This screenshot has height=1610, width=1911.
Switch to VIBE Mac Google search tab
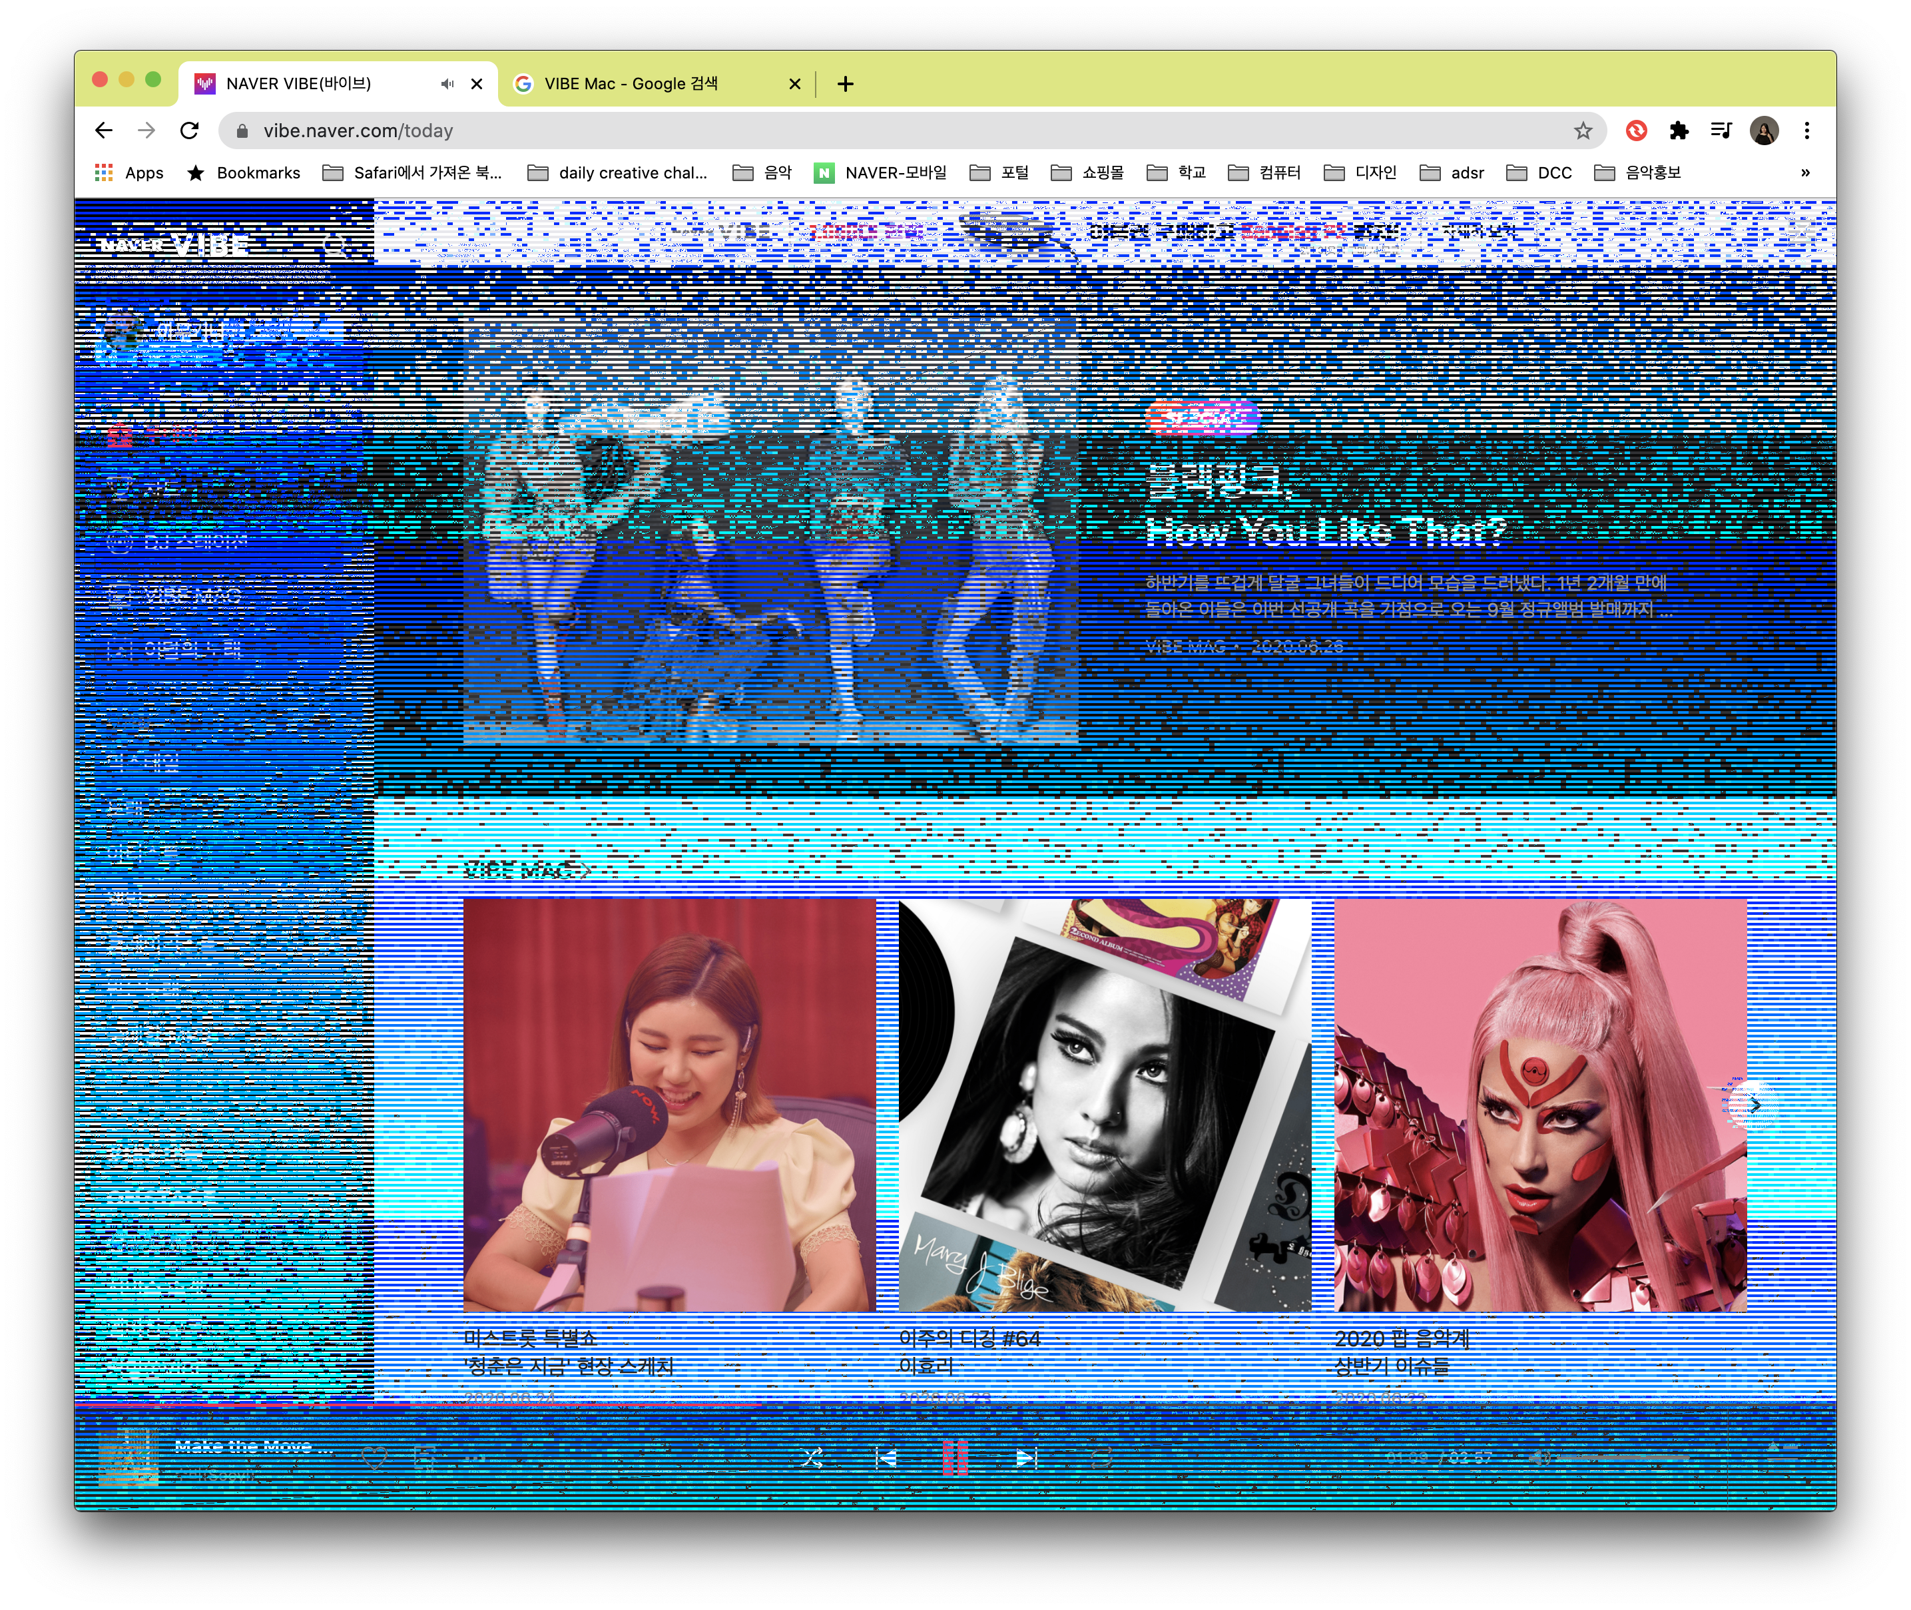coord(631,84)
